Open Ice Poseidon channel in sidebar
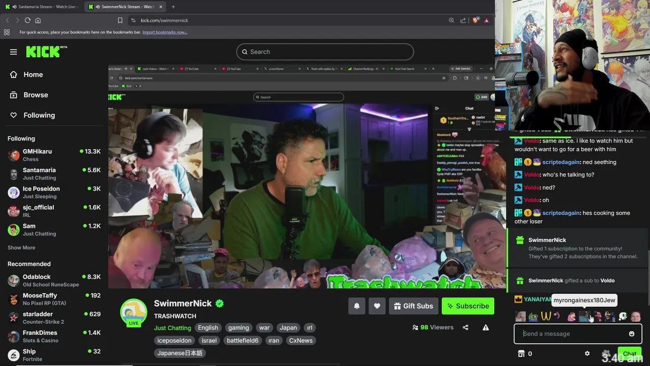 coord(54,192)
